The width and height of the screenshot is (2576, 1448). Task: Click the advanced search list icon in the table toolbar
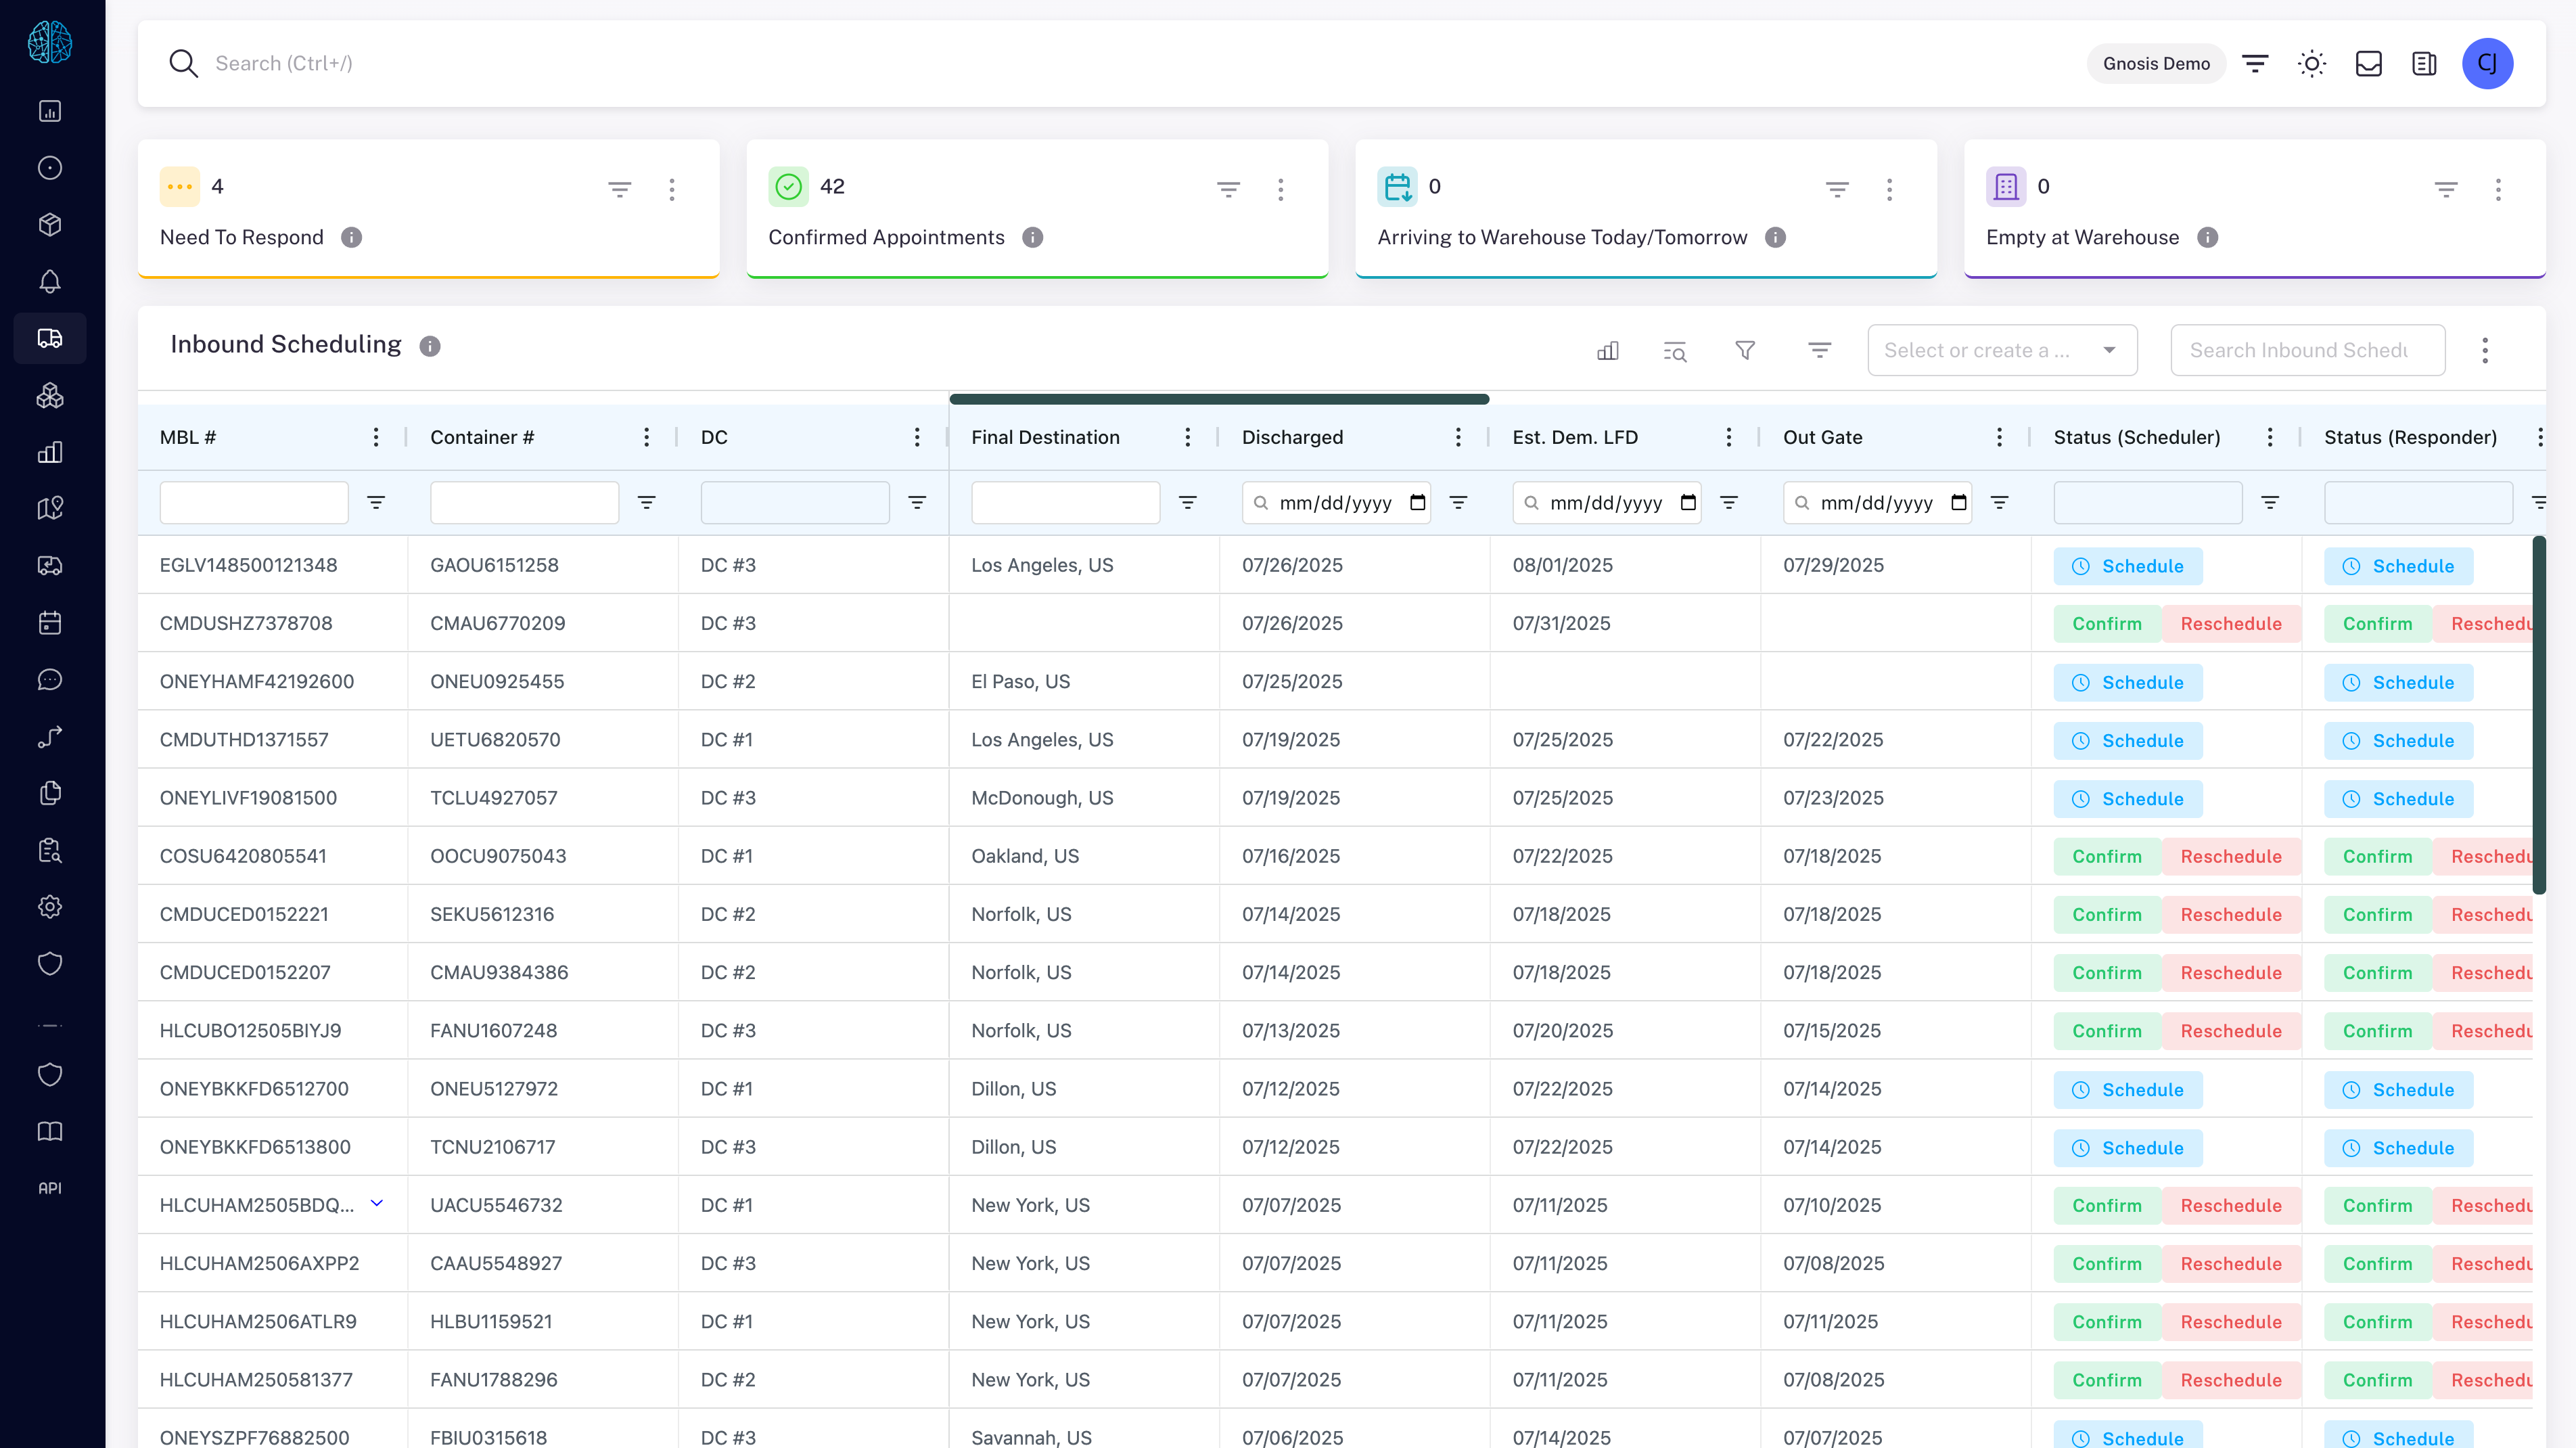[x=1675, y=350]
